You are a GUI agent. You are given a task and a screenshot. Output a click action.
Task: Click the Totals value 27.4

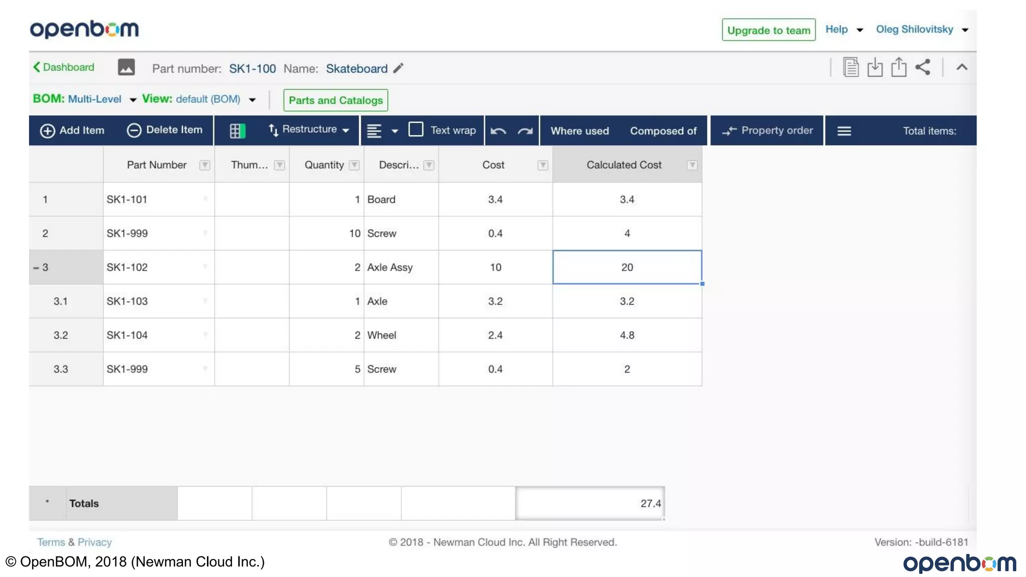click(590, 503)
